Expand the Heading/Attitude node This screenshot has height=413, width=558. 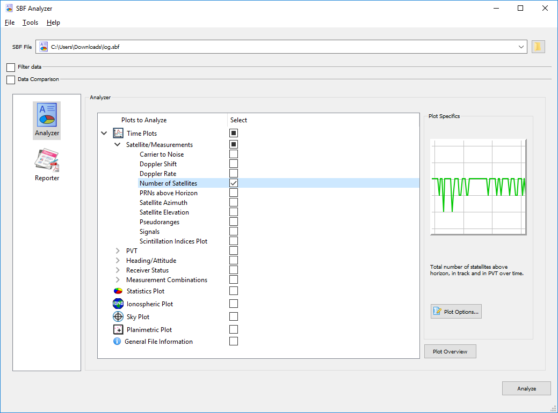pyautogui.click(x=118, y=261)
